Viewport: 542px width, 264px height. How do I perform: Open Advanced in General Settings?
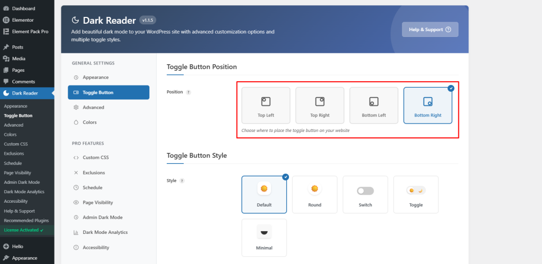(109, 108)
